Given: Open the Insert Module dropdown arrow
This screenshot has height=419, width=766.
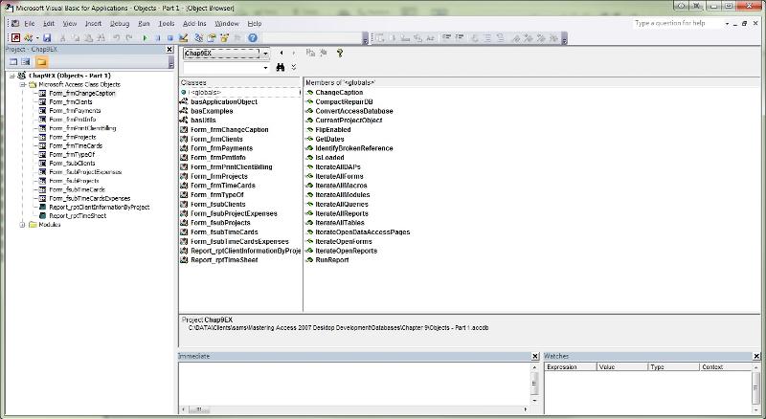Looking at the screenshot, I should [37, 37].
